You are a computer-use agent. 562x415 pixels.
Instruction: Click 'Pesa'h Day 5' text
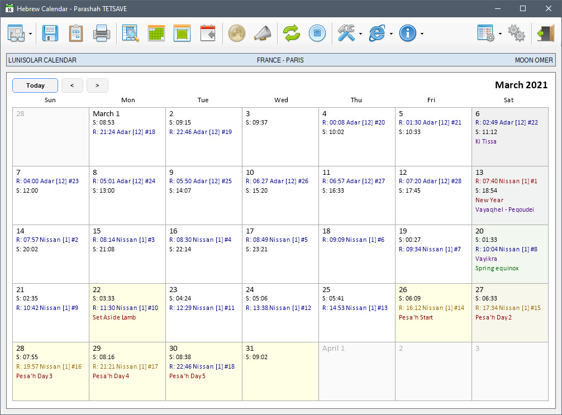click(x=187, y=376)
